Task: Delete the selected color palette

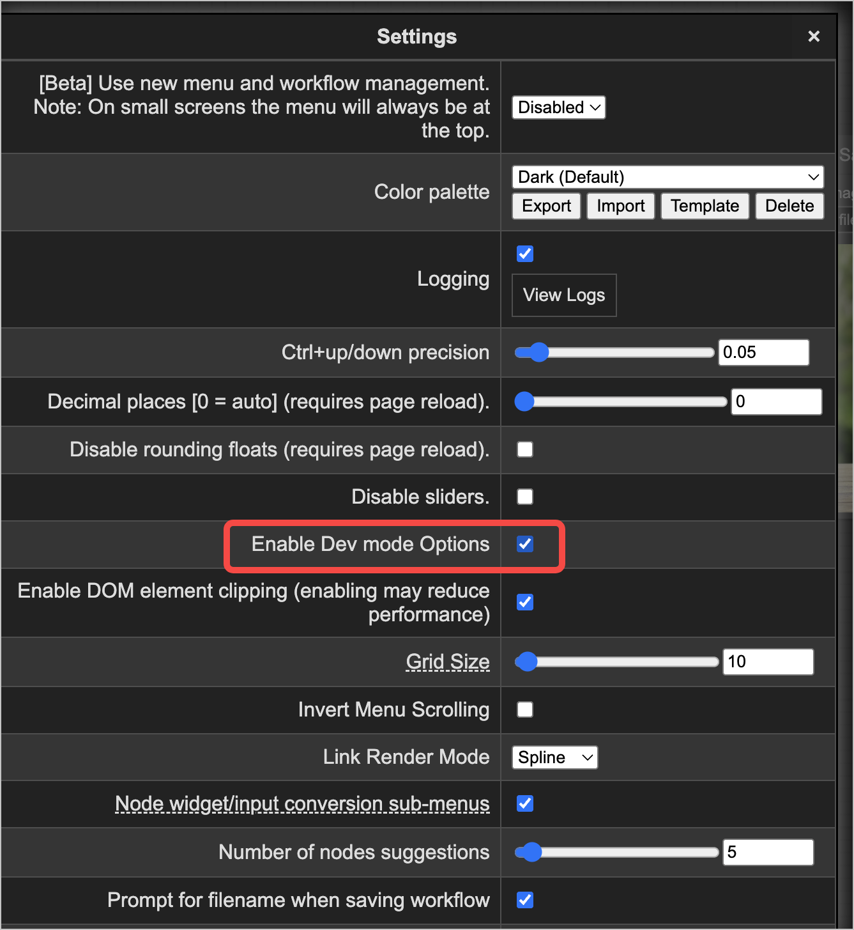Action: coord(789,206)
